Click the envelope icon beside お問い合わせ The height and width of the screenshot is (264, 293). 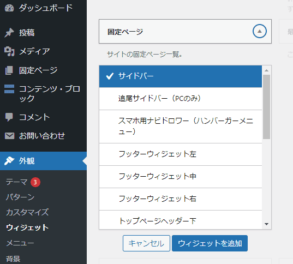(9, 136)
